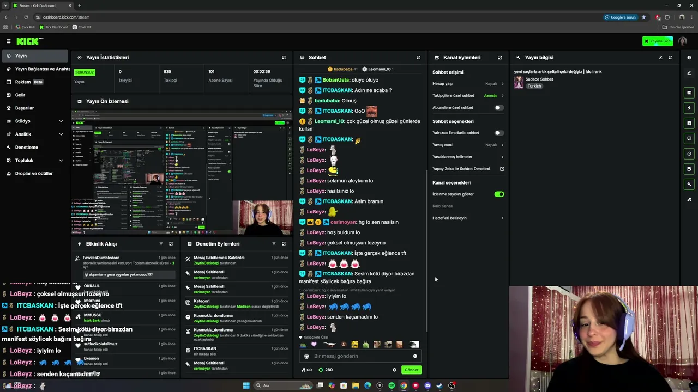
Task: Open Yapay Zeka ile Sohbet Denetimi link
Action: pyautogui.click(x=468, y=169)
